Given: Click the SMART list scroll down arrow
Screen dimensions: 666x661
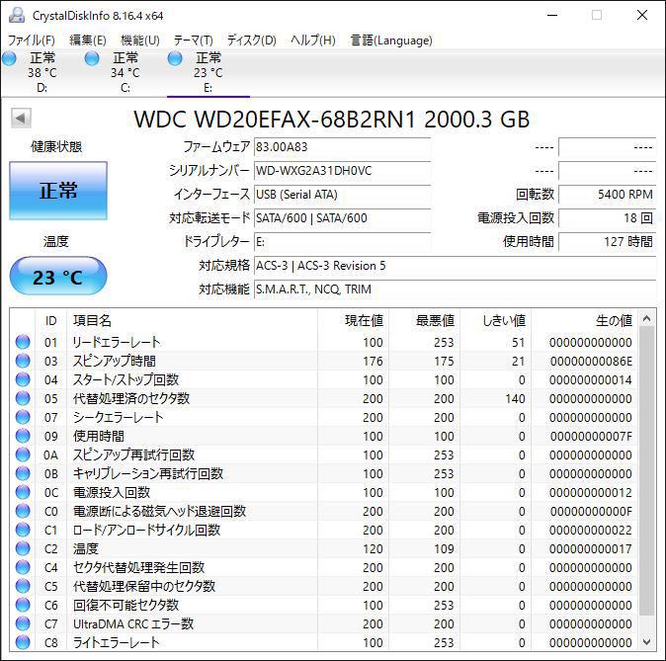Looking at the screenshot, I should click(646, 642).
